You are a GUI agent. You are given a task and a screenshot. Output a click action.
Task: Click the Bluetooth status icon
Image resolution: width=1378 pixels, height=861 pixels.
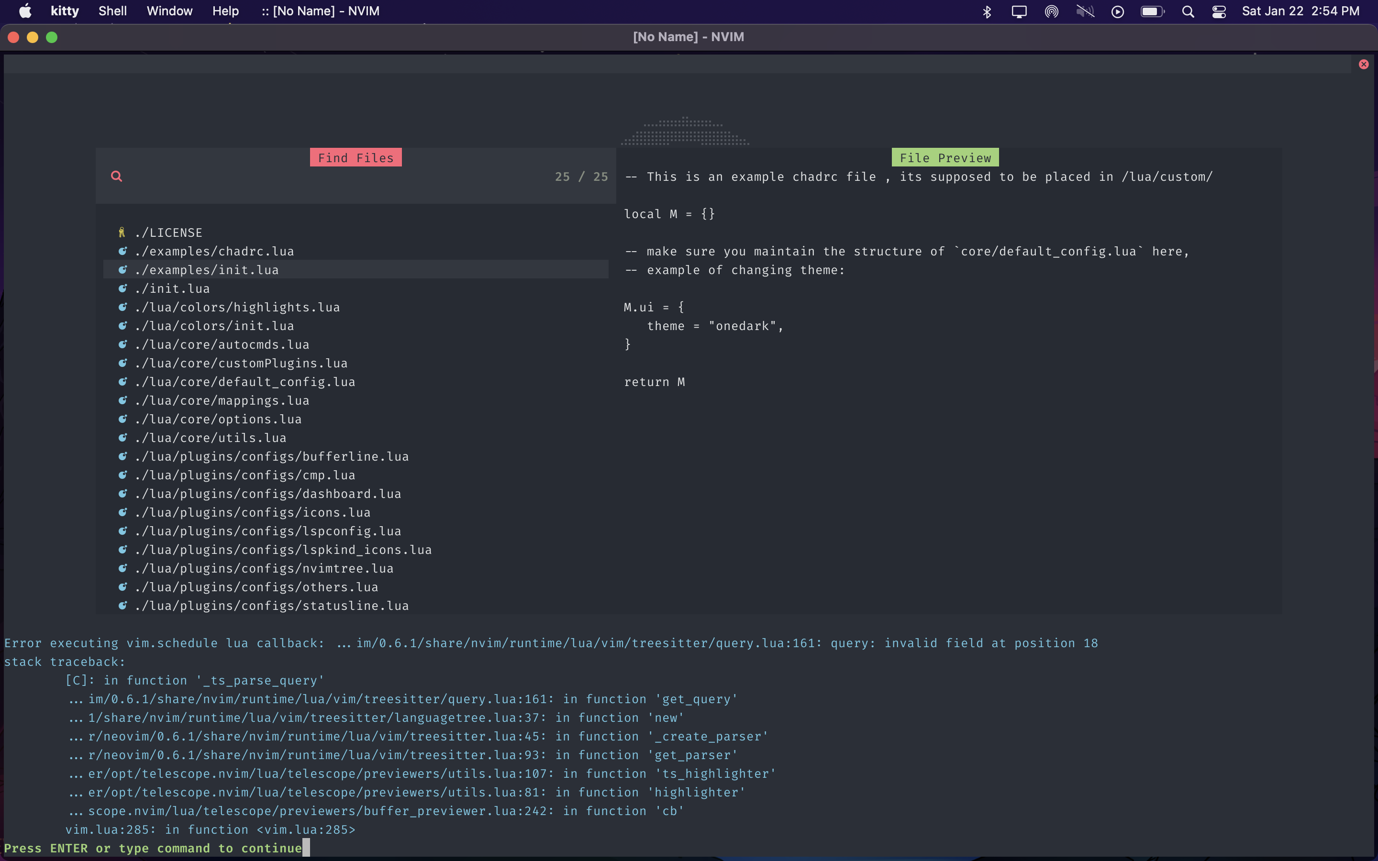click(x=987, y=11)
